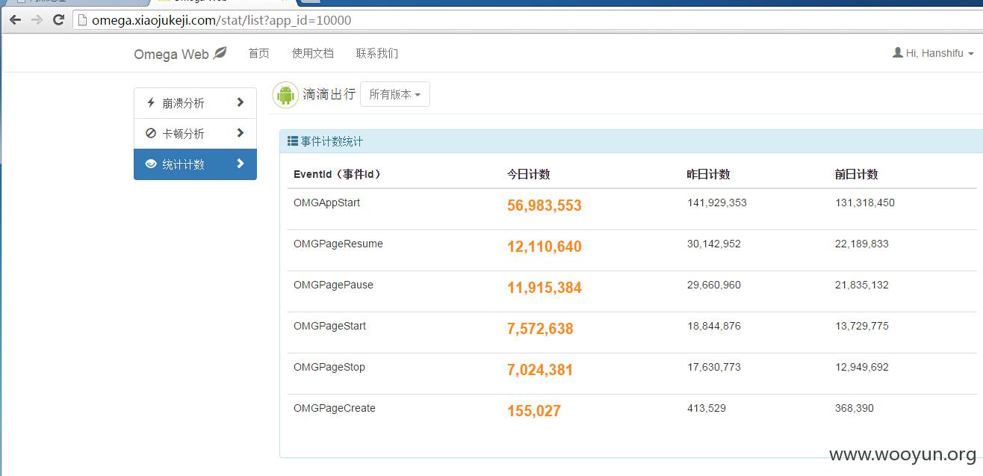Click the 滴滴出行 app name

329,94
